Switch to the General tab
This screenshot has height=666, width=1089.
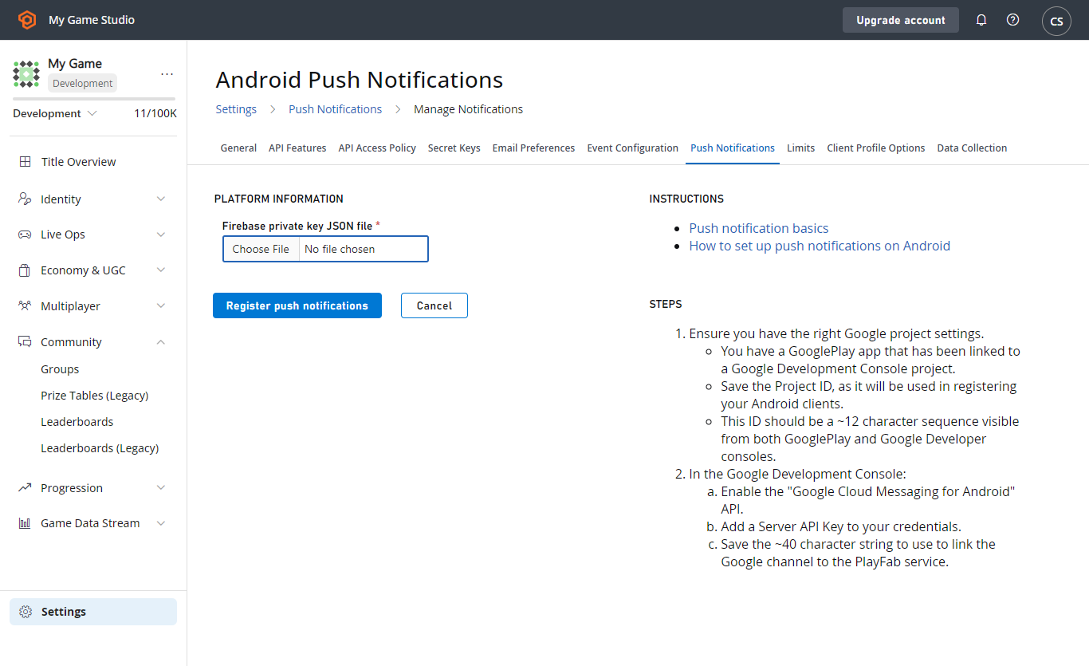[238, 148]
